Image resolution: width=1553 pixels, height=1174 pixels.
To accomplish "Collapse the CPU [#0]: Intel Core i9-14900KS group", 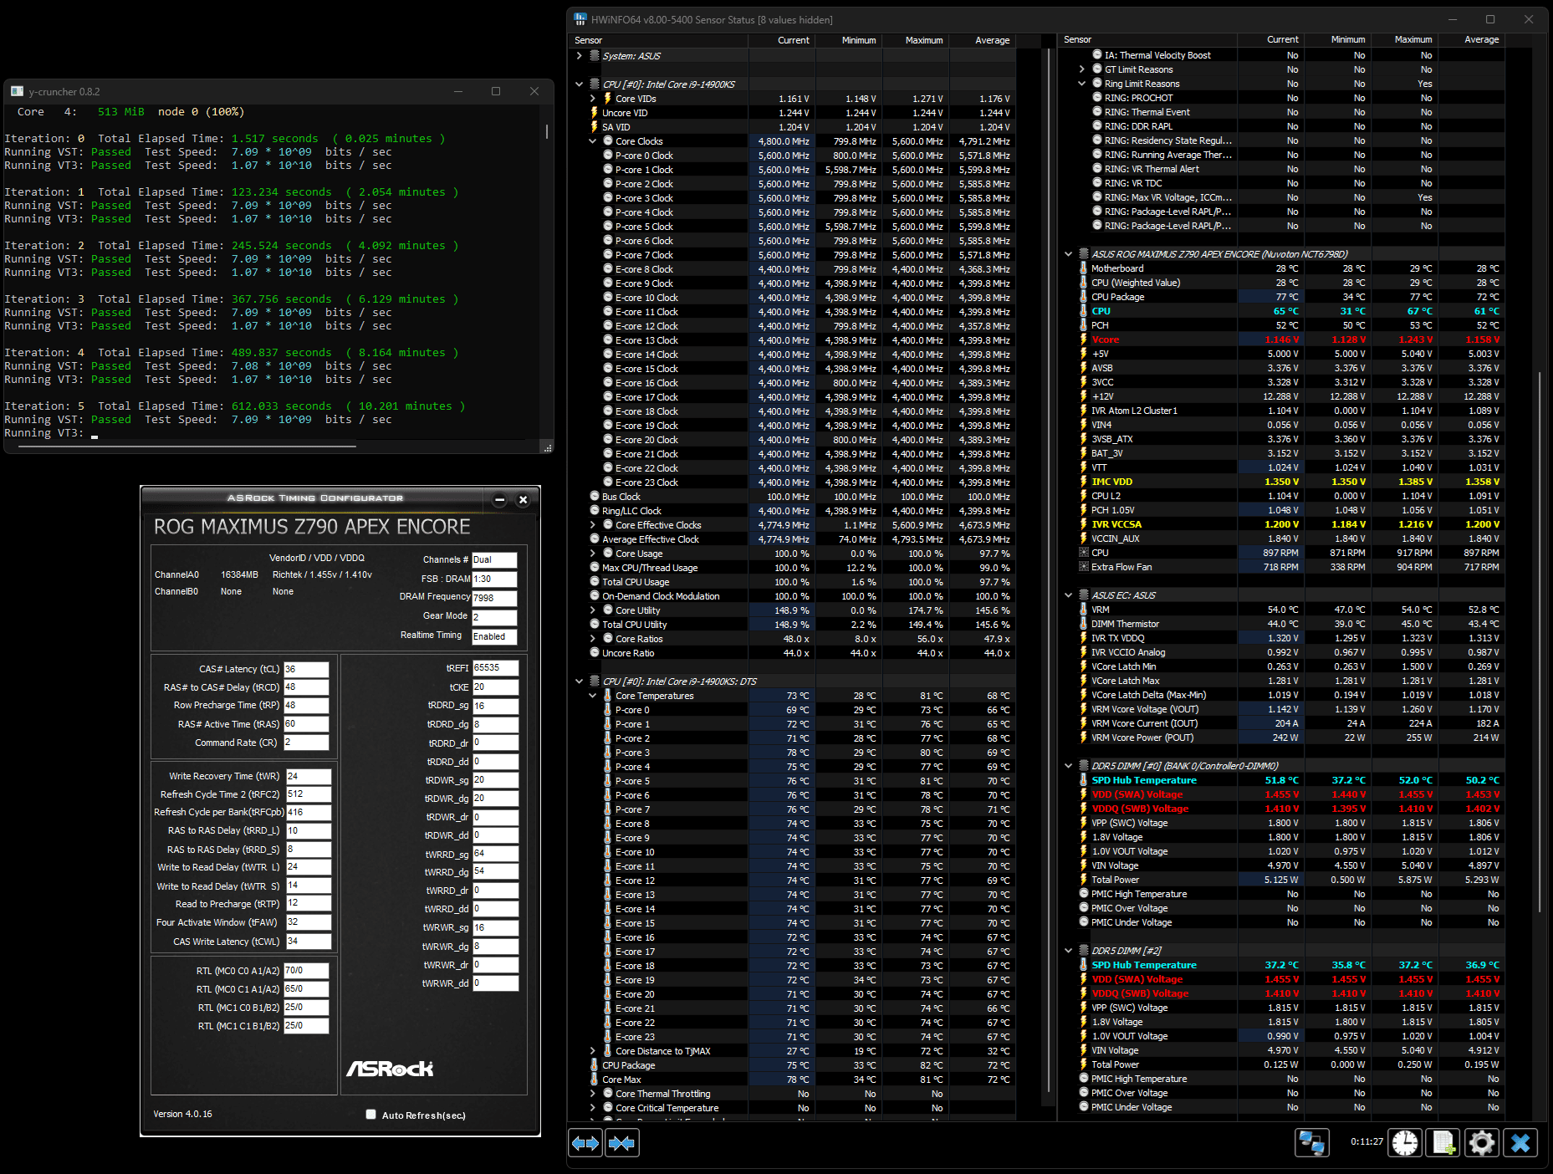I will tap(579, 84).
